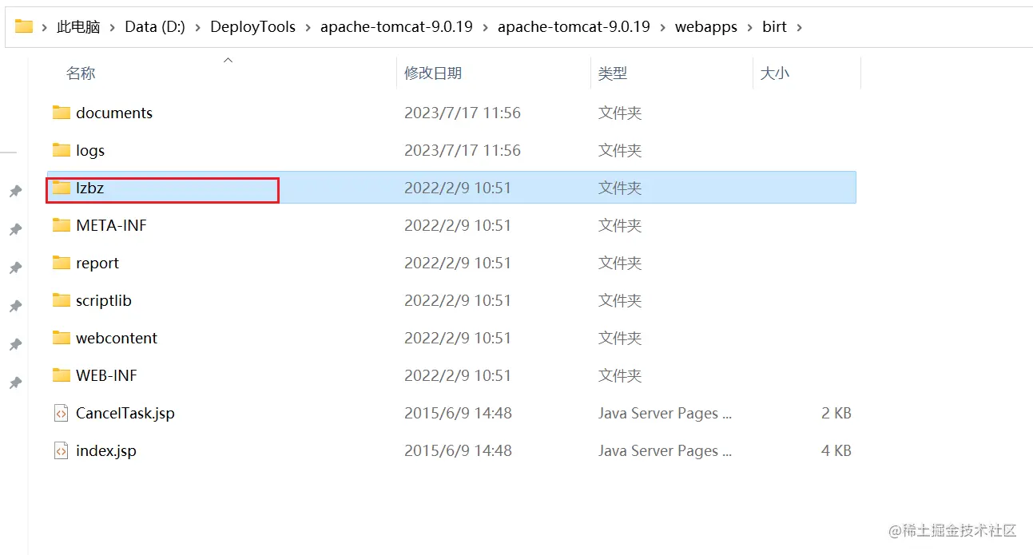Click the scriptlib folder name
The width and height of the screenshot is (1033, 555).
pos(104,300)
